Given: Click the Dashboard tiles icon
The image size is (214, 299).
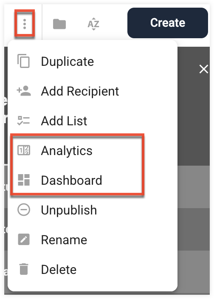Looking at the screenshot, I should [24, 180].
